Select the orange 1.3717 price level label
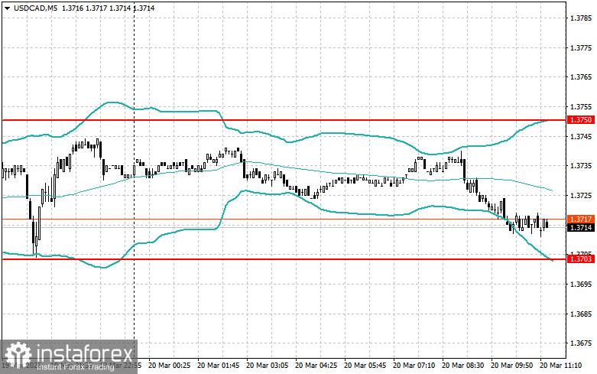 click(581, 220)
